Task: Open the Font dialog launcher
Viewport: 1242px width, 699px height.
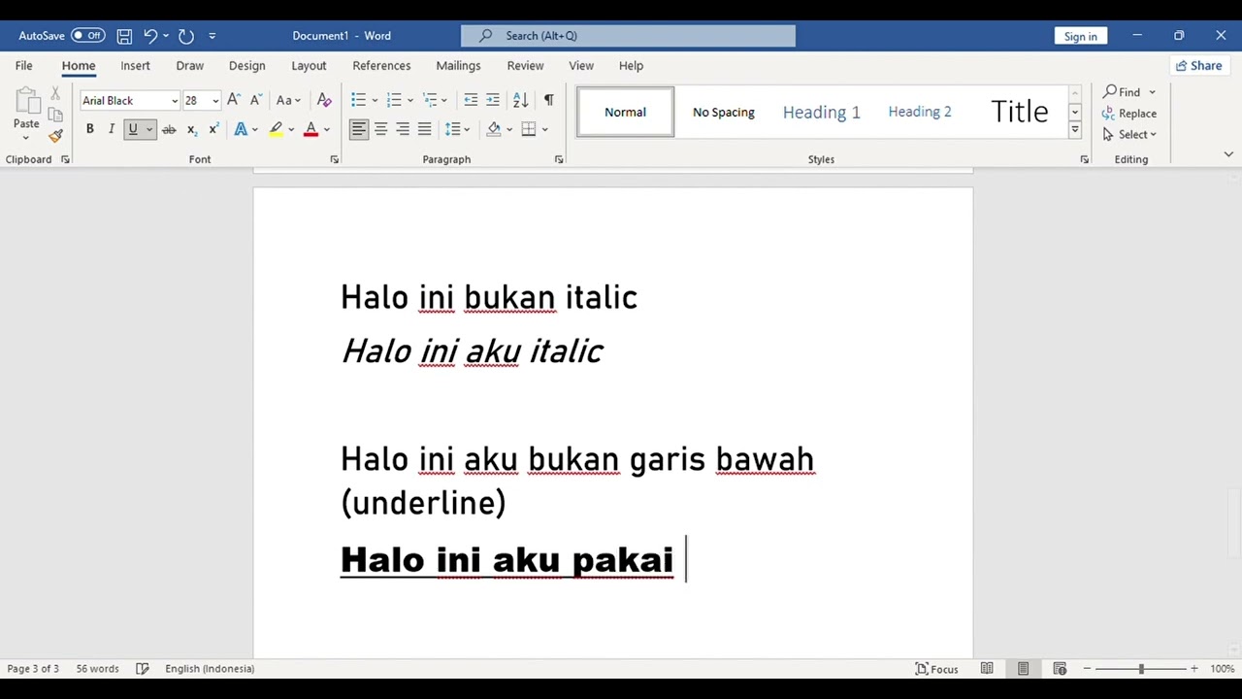Action: (334, 159)
